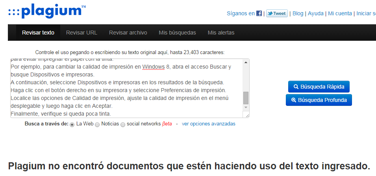The height and width of the screenshot is (176, 376).
Task: Go to Mi cuenta
Action: (340, 13)
